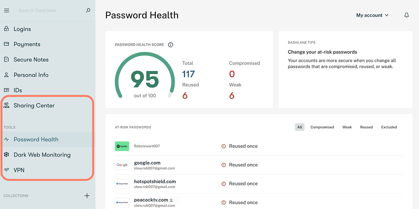419x209 pixels.
Task: Click the Sharing Center icon
Action: click(6, 105)
